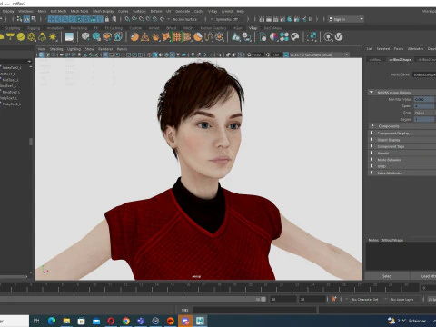Select MidToe1_L in the outliner
The width and height of the screenshot is (436, 327).
click(x=7, y=74)
